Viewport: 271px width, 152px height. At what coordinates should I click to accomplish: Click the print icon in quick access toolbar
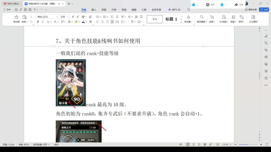point(25,10)
